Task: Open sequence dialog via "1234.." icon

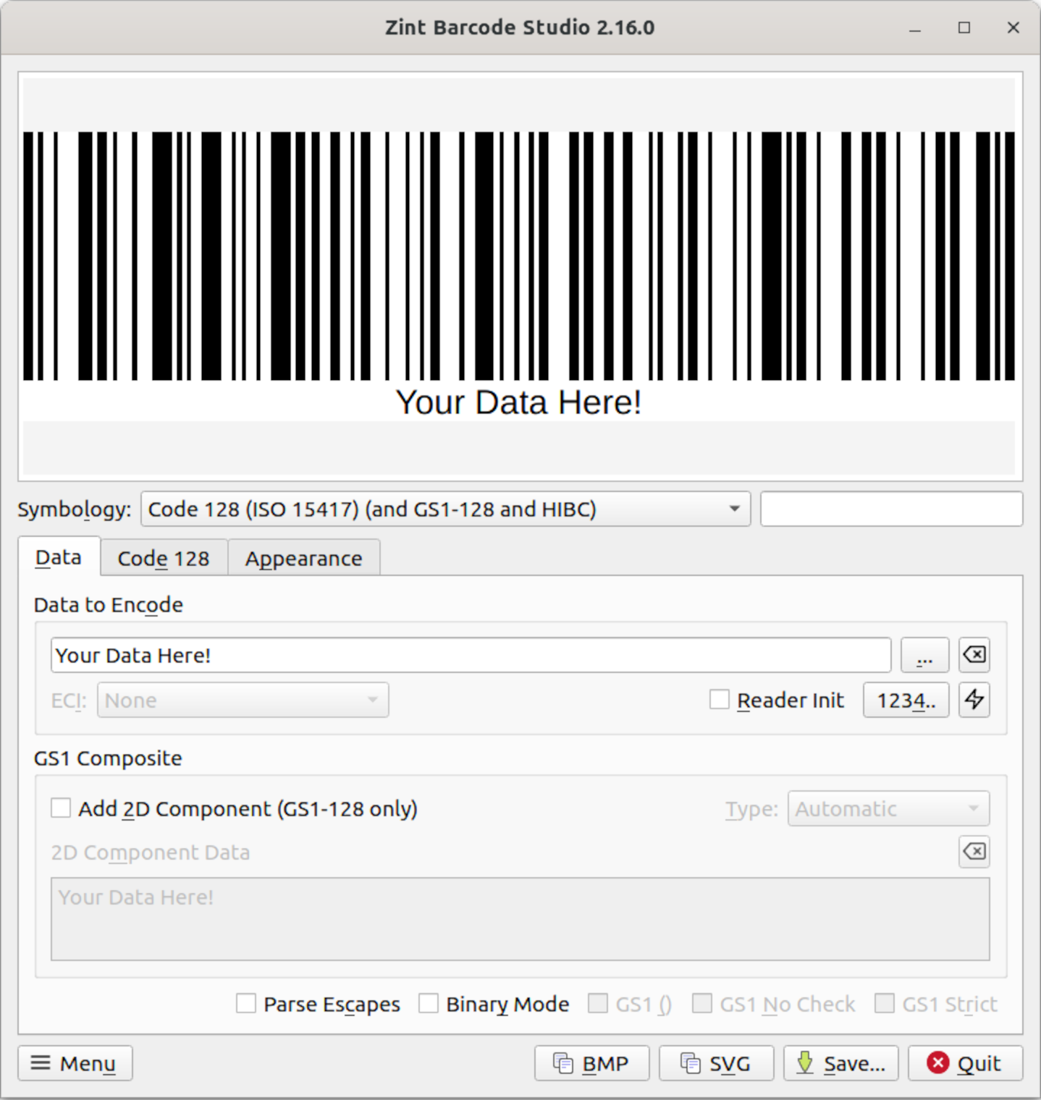Action: click(x=906, y=700)
